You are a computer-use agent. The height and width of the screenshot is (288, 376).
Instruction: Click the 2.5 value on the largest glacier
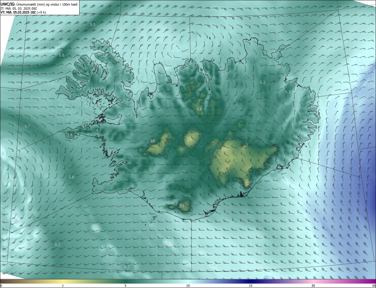click(x=224, y=150)
